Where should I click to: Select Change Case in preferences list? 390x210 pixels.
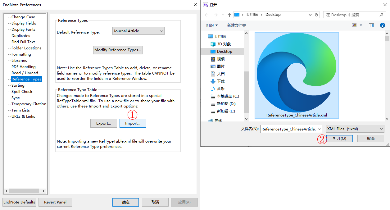[x=23, y=17]
